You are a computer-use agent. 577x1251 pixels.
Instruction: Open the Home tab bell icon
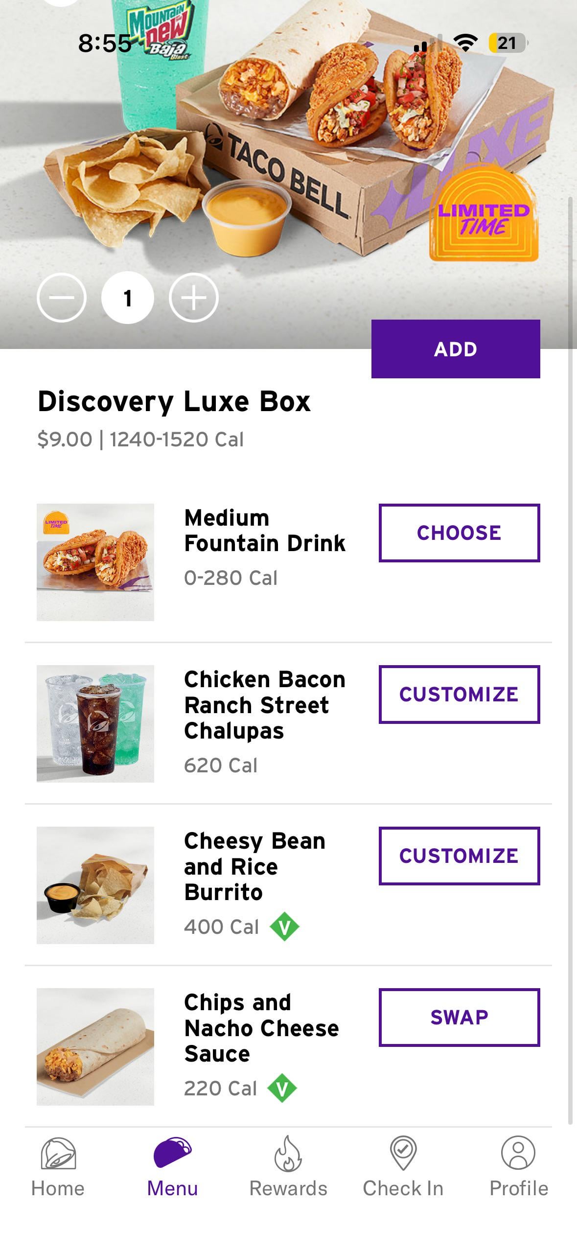point(58,1154)
